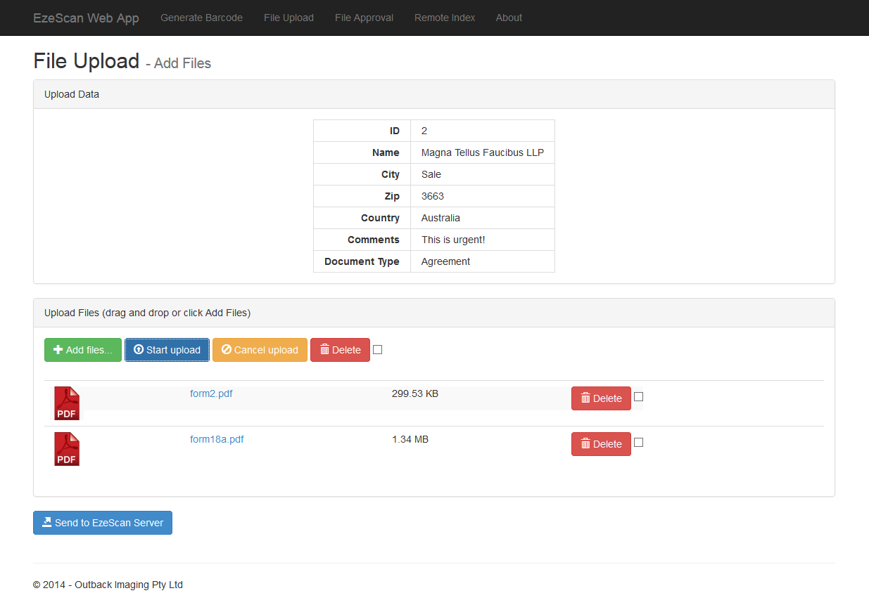
Task: Select the checkbox for form18a.pdf
Action: (x=639, y=443)
